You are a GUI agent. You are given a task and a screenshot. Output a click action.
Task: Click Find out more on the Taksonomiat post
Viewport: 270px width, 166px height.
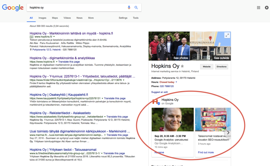click(x=206, y=152)
